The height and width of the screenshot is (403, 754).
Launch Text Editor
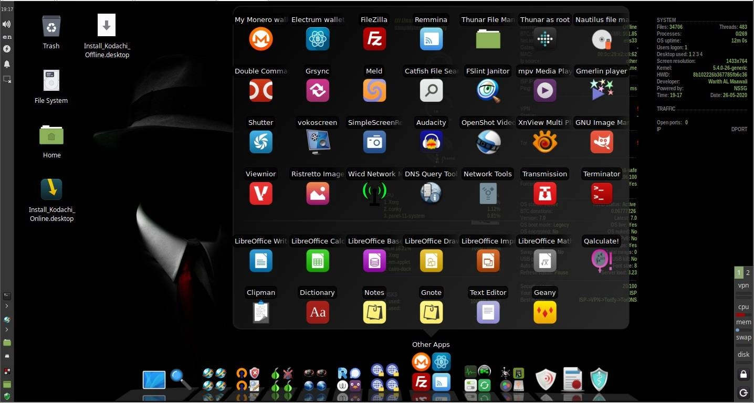(488, 312)
